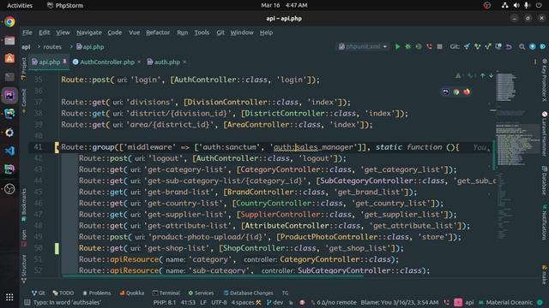Toggle the npm tool window
Image resolution: width=549 pixels, height=308 pixels.
24,238
